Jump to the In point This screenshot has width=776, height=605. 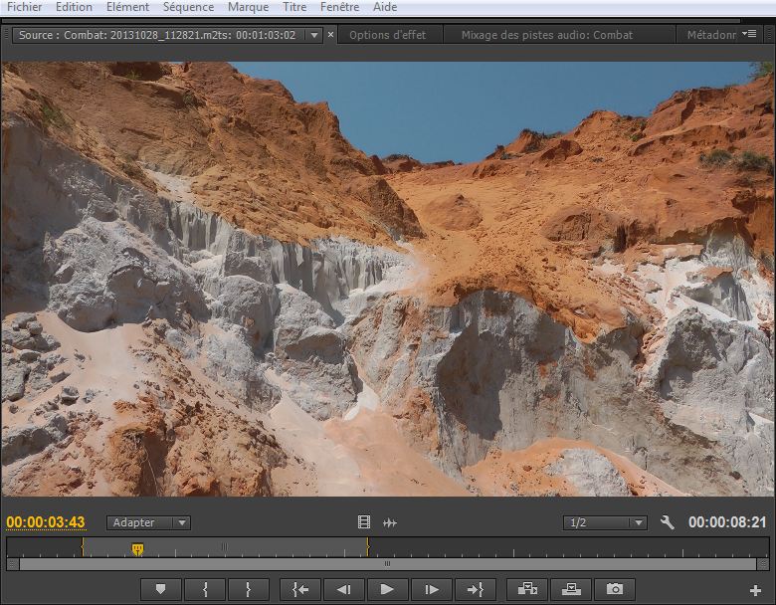300,589
